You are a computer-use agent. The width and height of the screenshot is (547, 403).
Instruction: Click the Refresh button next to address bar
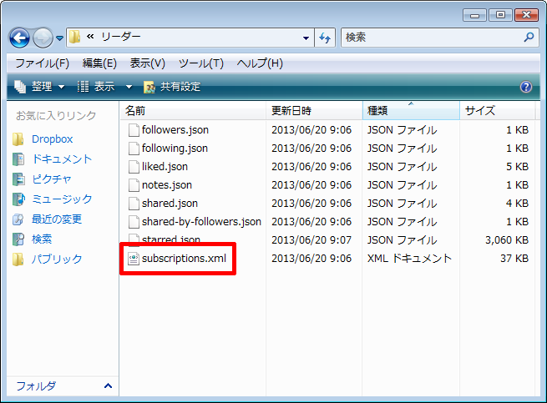pyautogui.click(x=325, y=38)
